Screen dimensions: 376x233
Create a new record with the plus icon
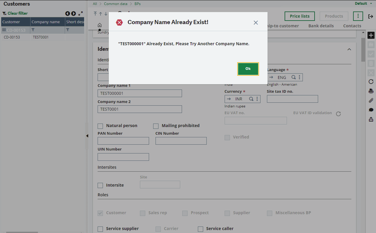[371, 35]
